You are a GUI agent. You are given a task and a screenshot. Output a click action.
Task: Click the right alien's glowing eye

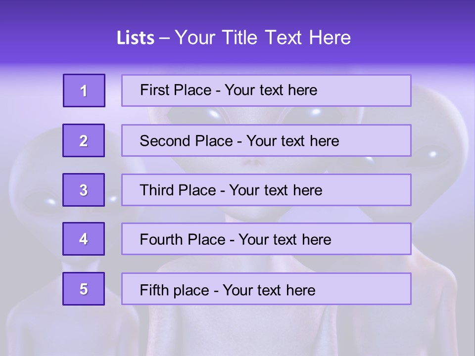(x=433, y=154)
